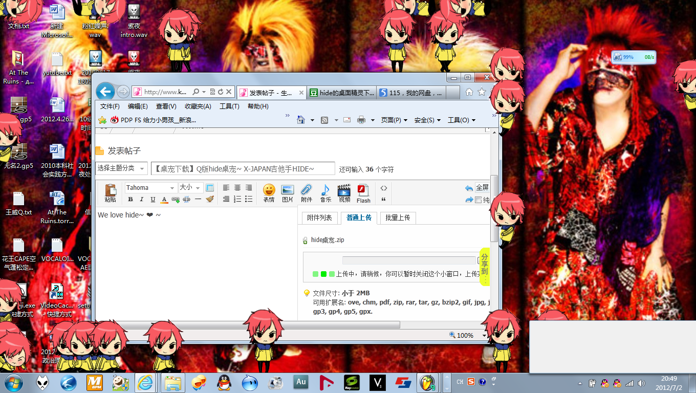Image resolution: width=696 pixels, height=393 pixels.
Task: Insert a bulleted list in the editor
Action: (x=249, y=199)
